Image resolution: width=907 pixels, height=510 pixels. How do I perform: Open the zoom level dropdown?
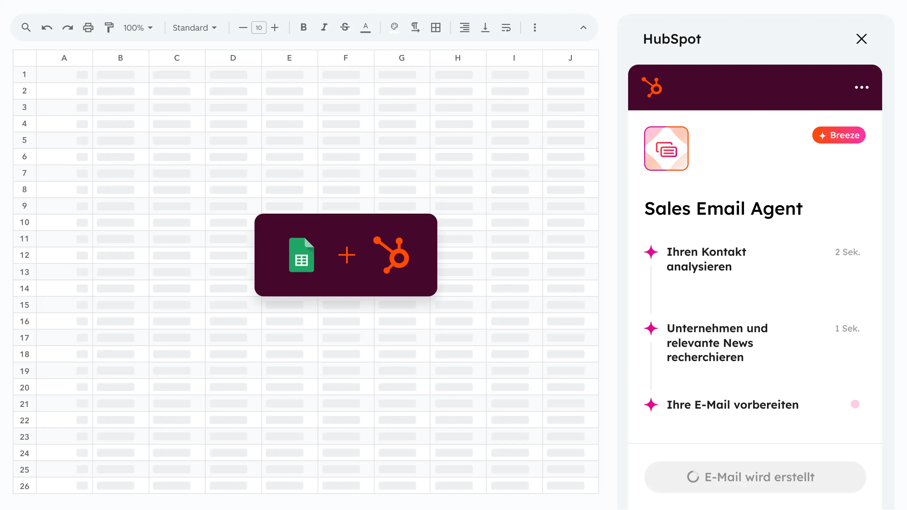138,27
